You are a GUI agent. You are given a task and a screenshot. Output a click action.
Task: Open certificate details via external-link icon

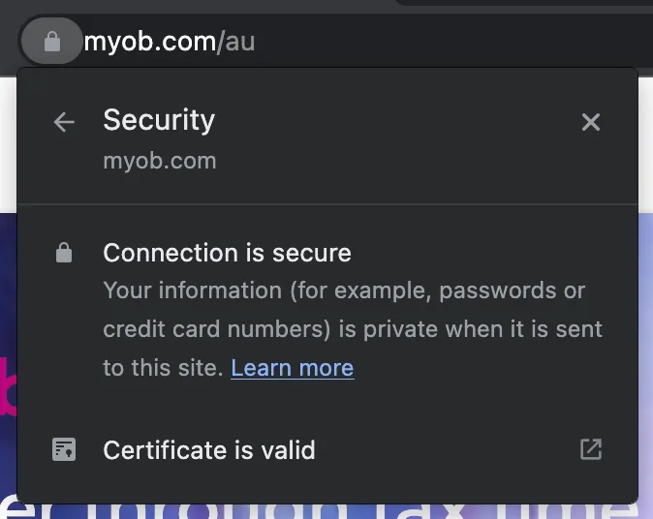pos(591,449)
